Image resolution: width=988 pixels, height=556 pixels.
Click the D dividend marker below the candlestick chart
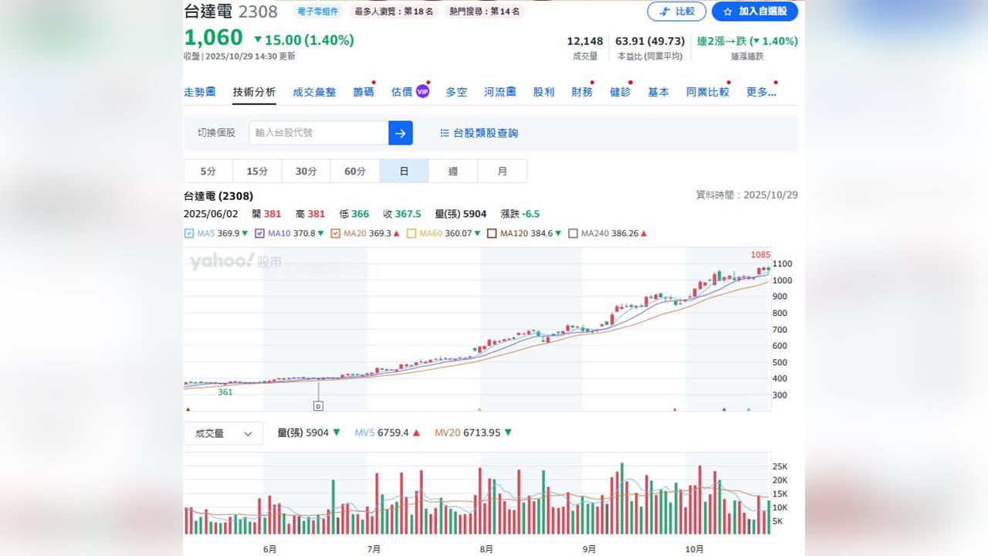317,405
